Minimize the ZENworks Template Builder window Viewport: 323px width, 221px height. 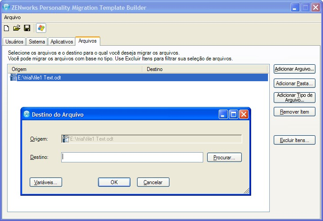pos(295,8)
